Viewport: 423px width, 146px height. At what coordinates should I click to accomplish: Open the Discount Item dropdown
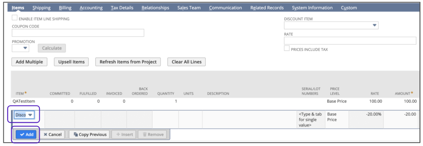tap(375, 25)
